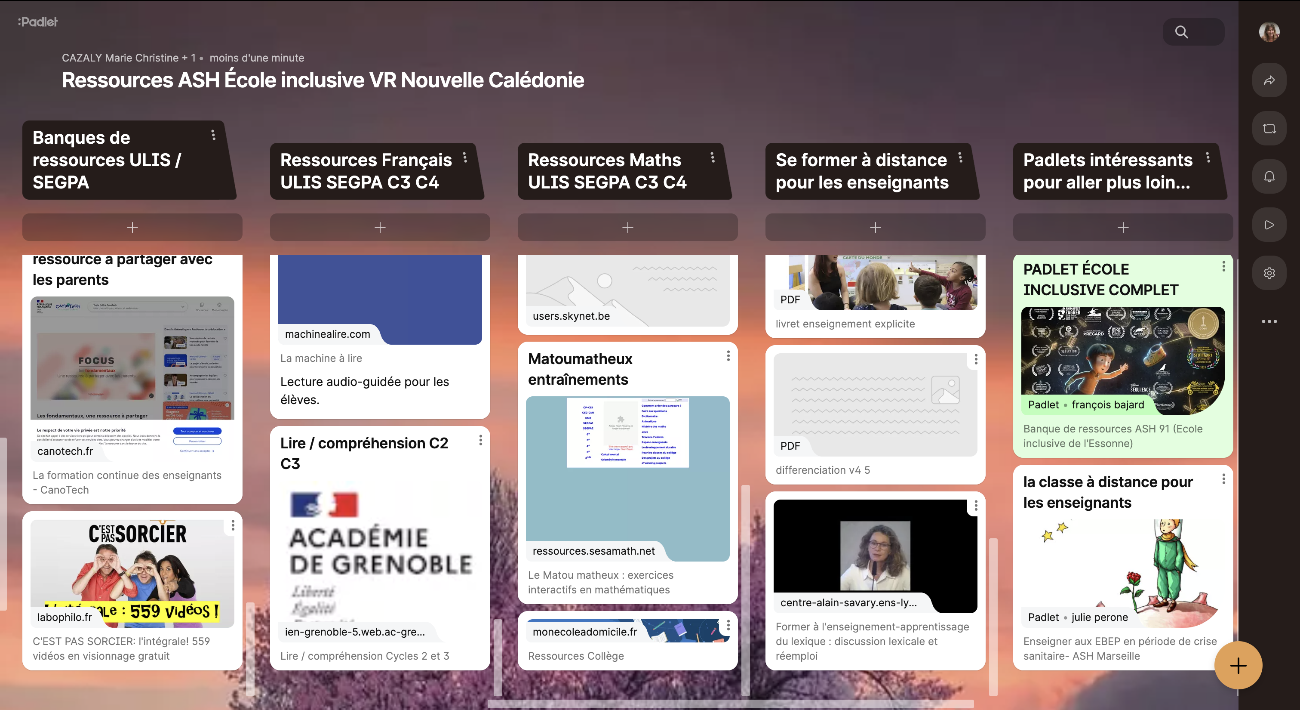This screenshot has height=710, width=1300.
Task: Open the Ressources Maths ULIS SEGPA section menu
Action: click(713, 157)
